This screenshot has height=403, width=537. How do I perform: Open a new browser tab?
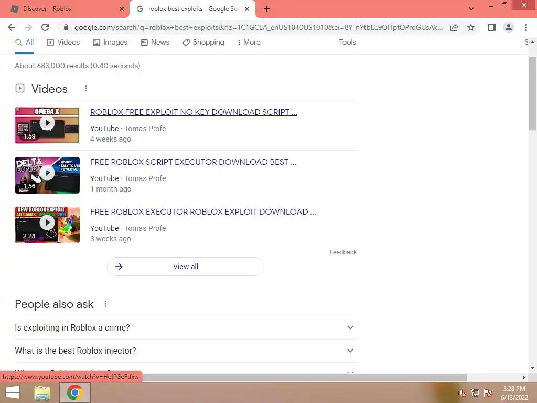(267, 9)
